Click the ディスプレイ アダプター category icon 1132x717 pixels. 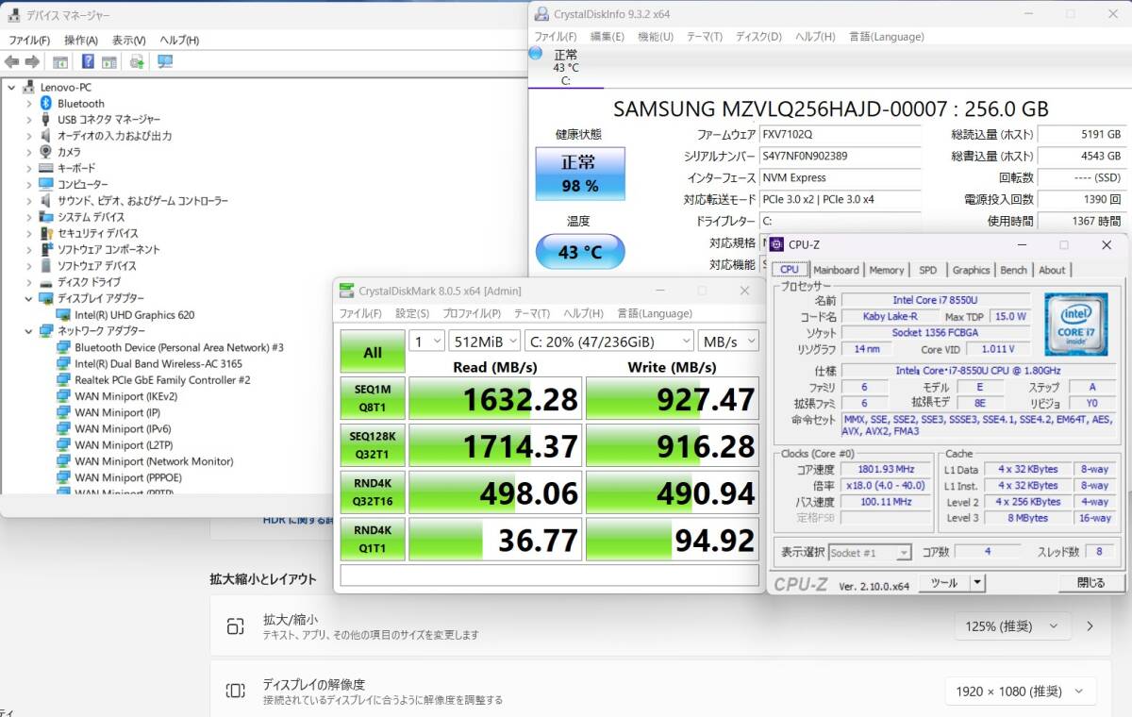tap(46, 298)
